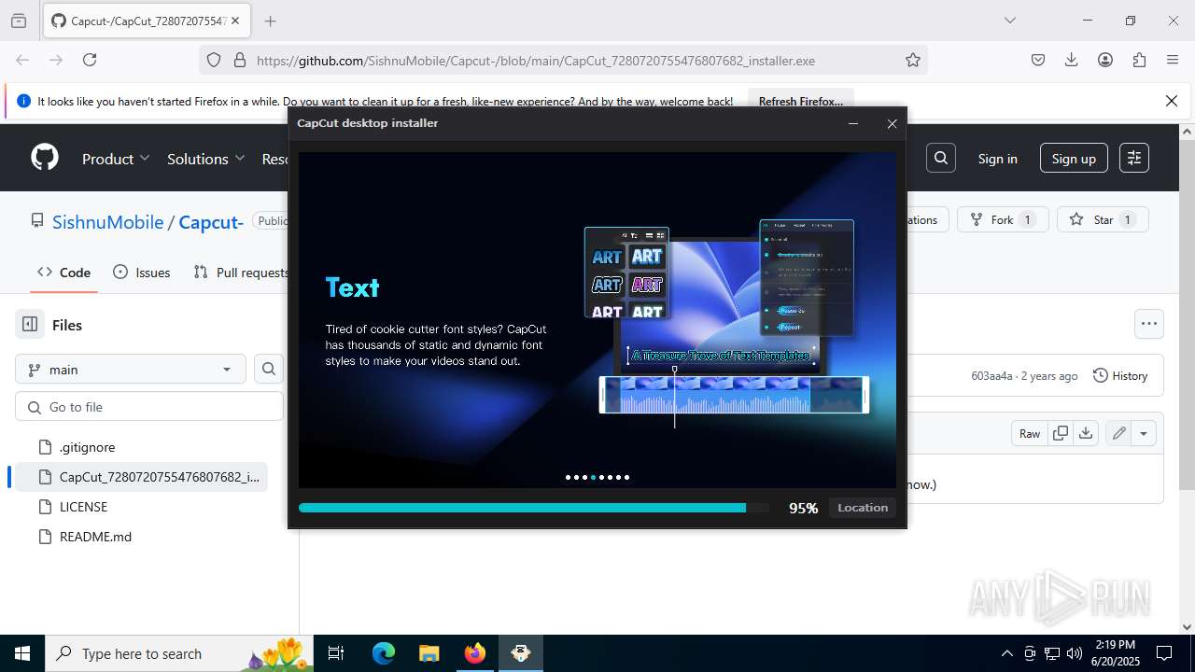Open Windows Start menu
1195x672 pixels.
(x=22, y=653)
